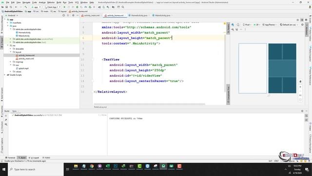This screenshot has width=312, height=176.
Task: Click the taskbar search box
Action: (36, 170)
